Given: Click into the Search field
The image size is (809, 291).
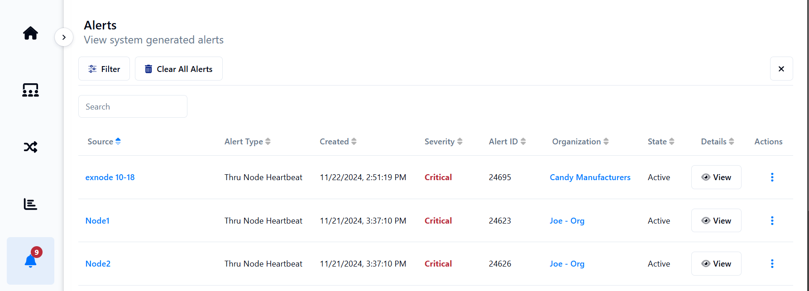Looking at the screenshot, I should click(x=133, y=106).
